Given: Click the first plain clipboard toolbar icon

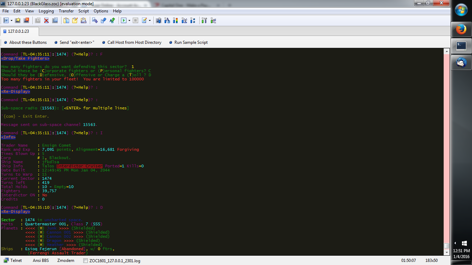Looking at the screenshot, I should (x=66, y=20).
